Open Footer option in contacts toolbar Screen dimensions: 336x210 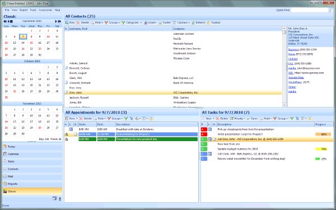click(x=165, y=23)
